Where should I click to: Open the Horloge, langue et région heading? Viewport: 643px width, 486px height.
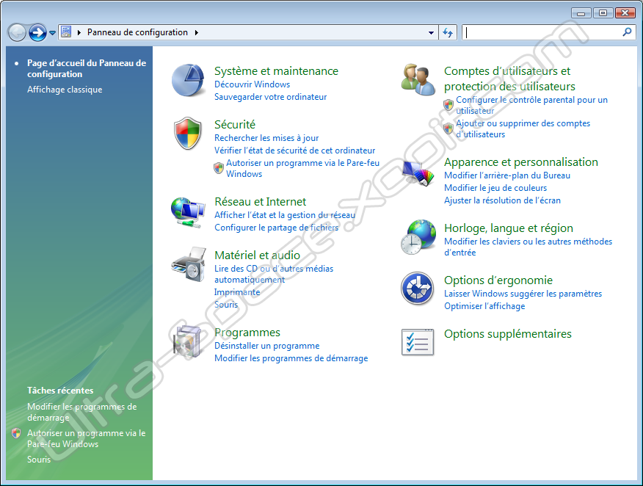(509, 228)
